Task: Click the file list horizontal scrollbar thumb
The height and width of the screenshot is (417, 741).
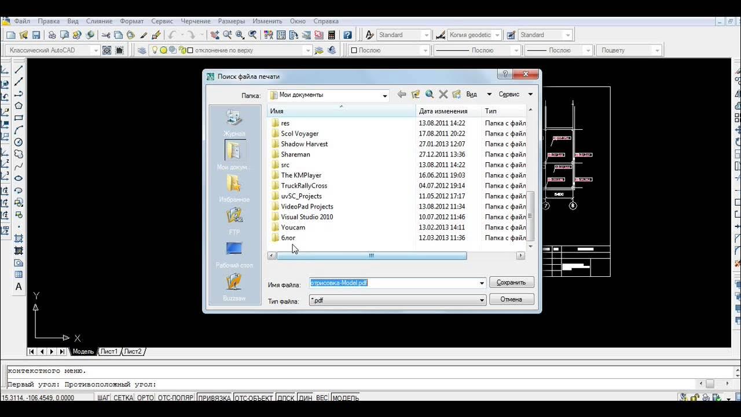Action: pos(372,255)
